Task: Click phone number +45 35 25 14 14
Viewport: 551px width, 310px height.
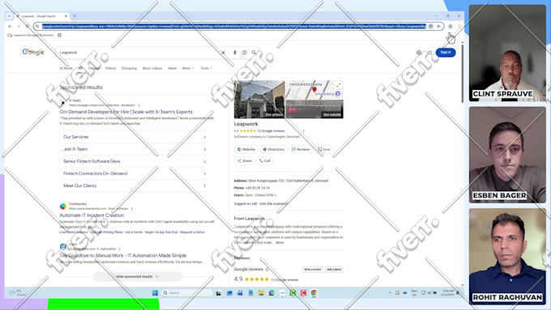Action: coord(258,188)
